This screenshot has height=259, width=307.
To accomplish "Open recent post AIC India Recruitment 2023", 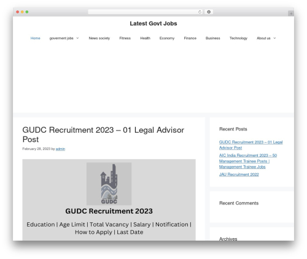I will tap(248, 161).
